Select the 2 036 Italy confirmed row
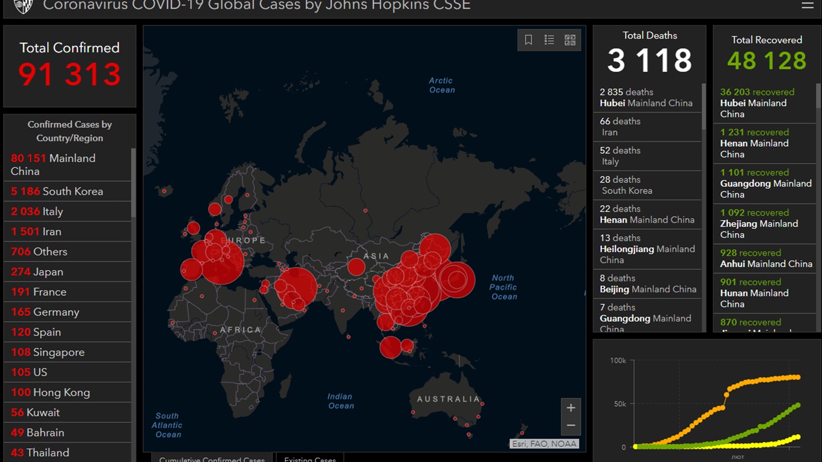The height and width of the screenshot is (462, 822). (x=68, y=211)
